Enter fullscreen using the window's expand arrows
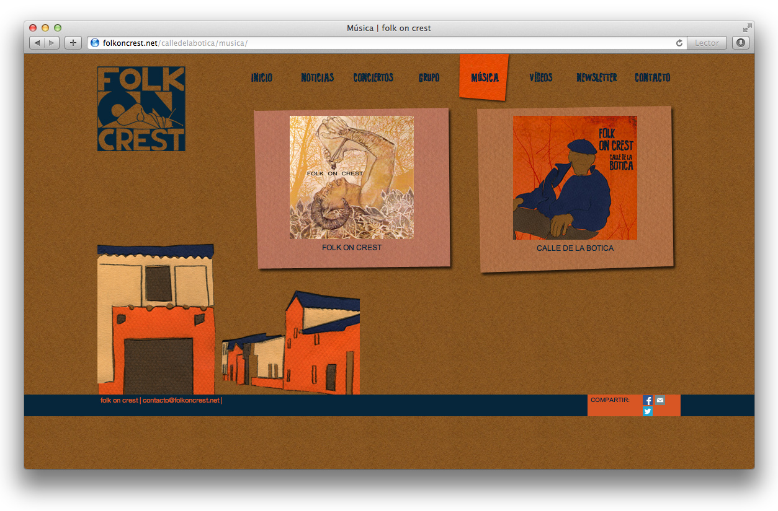The height and width of the screenshot is (511, 778). click(x=747, y=28)
